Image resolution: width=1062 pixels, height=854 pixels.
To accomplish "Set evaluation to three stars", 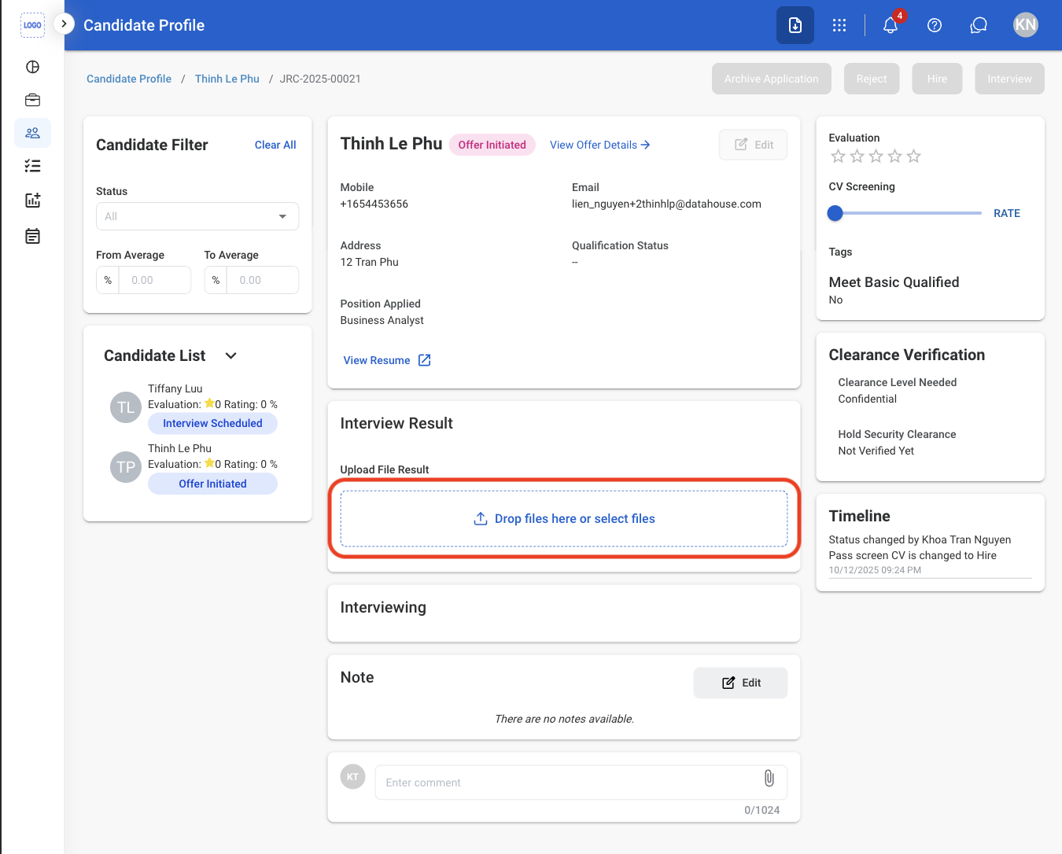I will (x=876, y=156).
